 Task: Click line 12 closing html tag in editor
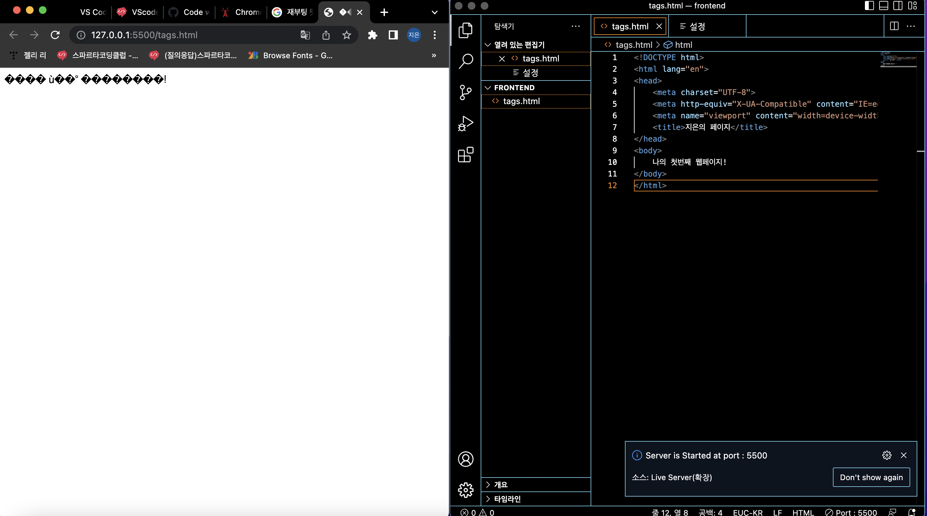pyautogui.click(x=650, y=186)
